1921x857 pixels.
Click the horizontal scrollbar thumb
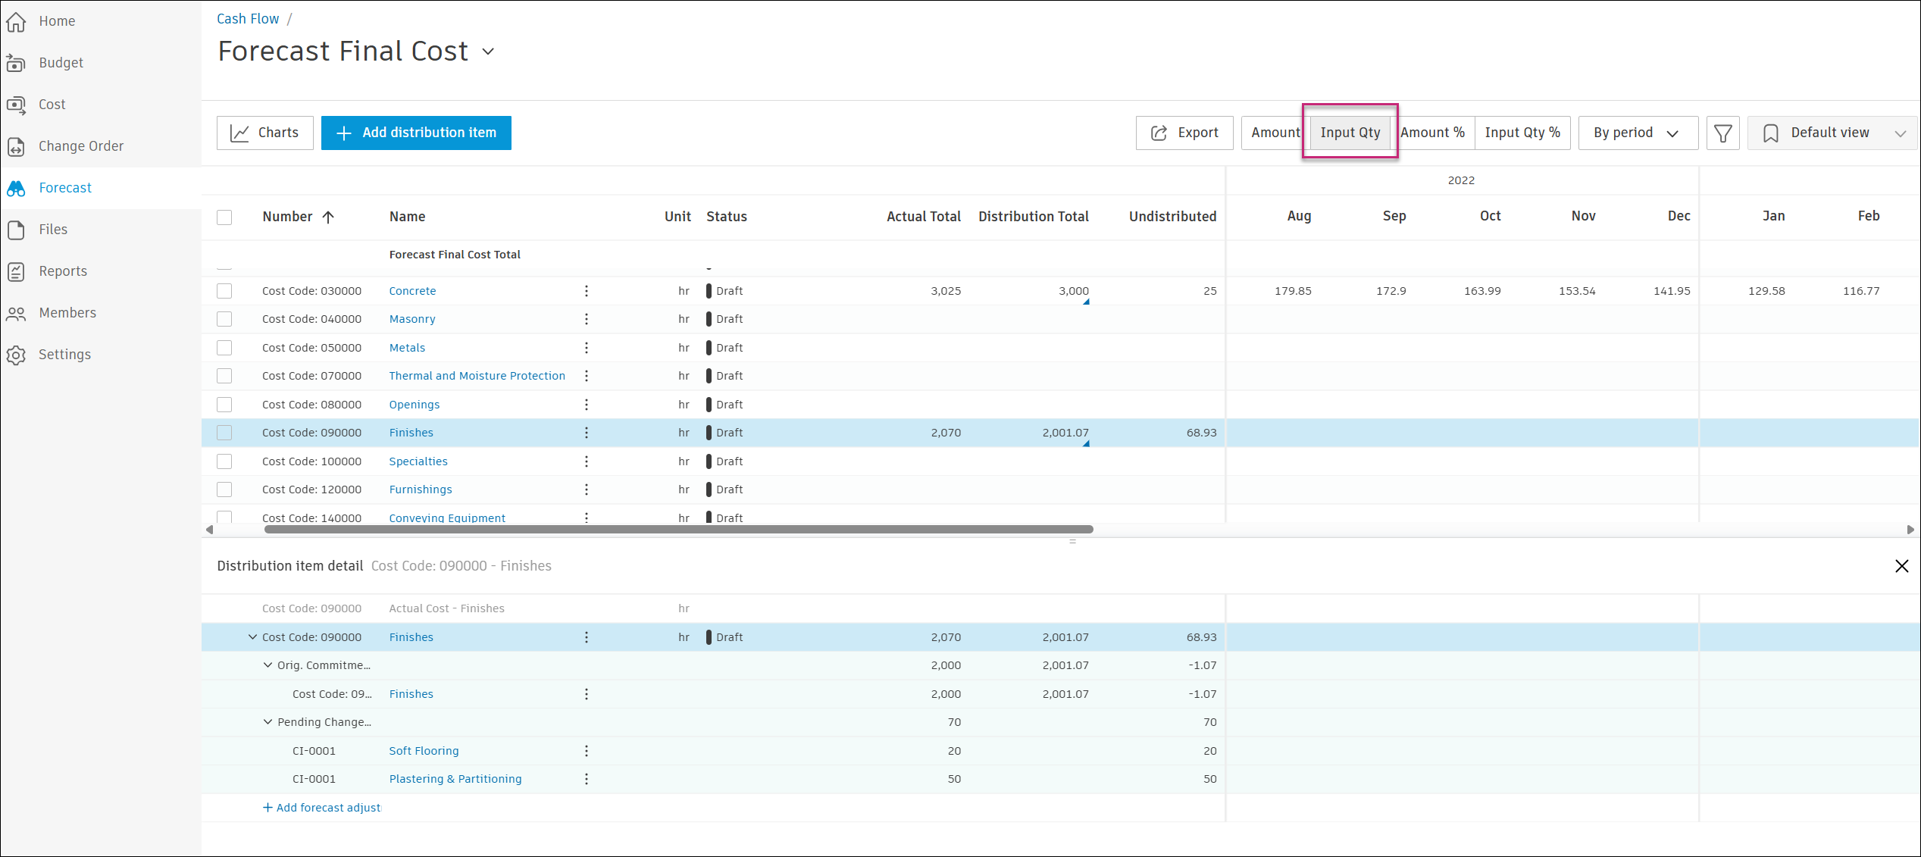[678, 530]
